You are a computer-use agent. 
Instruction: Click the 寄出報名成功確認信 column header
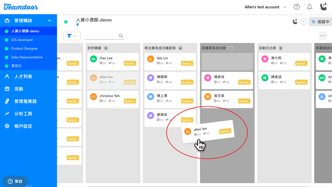click(x=160, y=48)
